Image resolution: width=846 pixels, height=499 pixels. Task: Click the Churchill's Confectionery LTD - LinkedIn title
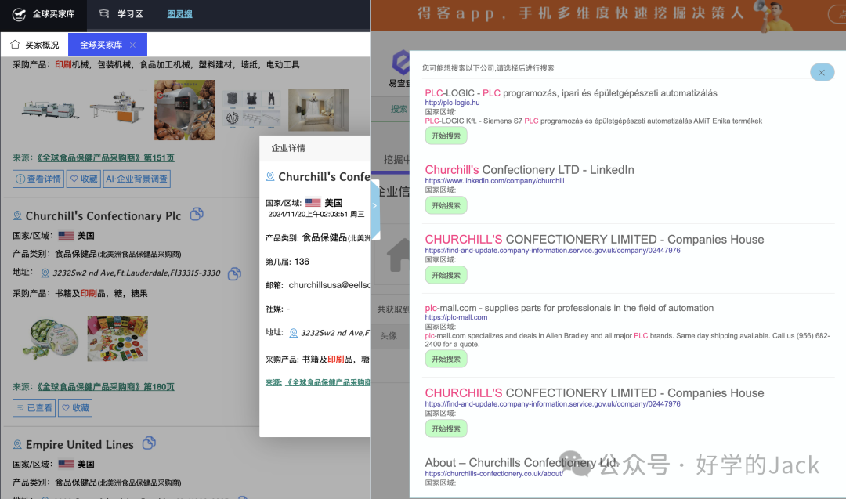[x=530, y=169]
